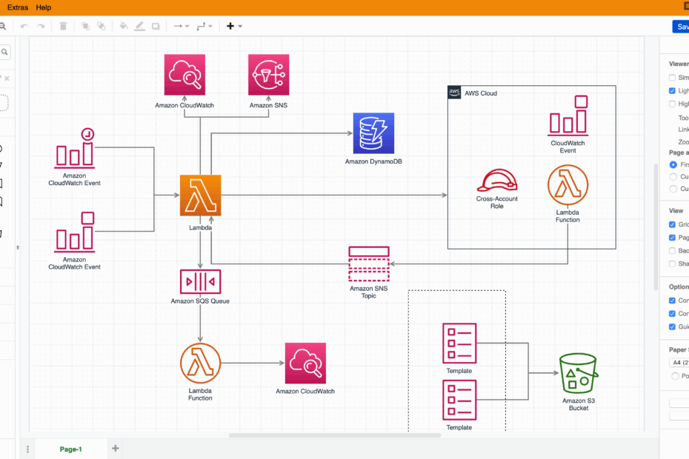689x459 pixels.
Task: Open the Help menu
Action: (x=44, y=7)
